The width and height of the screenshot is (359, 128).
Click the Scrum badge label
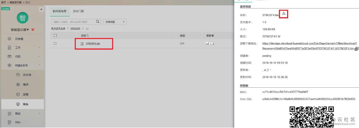tap(6, 9)
